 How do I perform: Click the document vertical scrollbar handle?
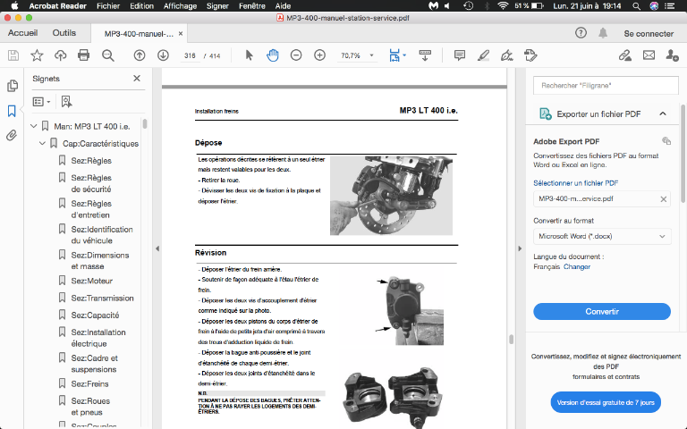pos(511,340)
